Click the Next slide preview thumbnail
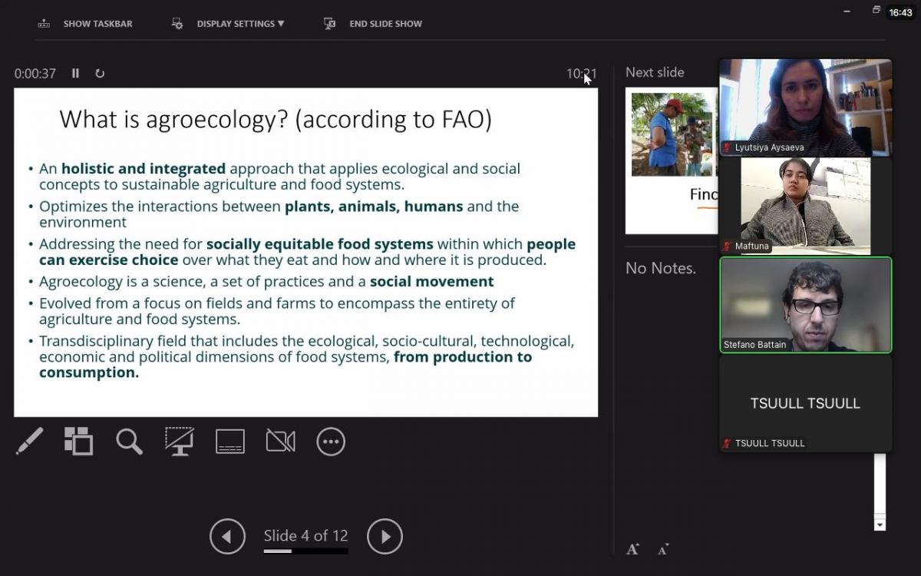Screen dimensions: 921x576 [672, 160]
